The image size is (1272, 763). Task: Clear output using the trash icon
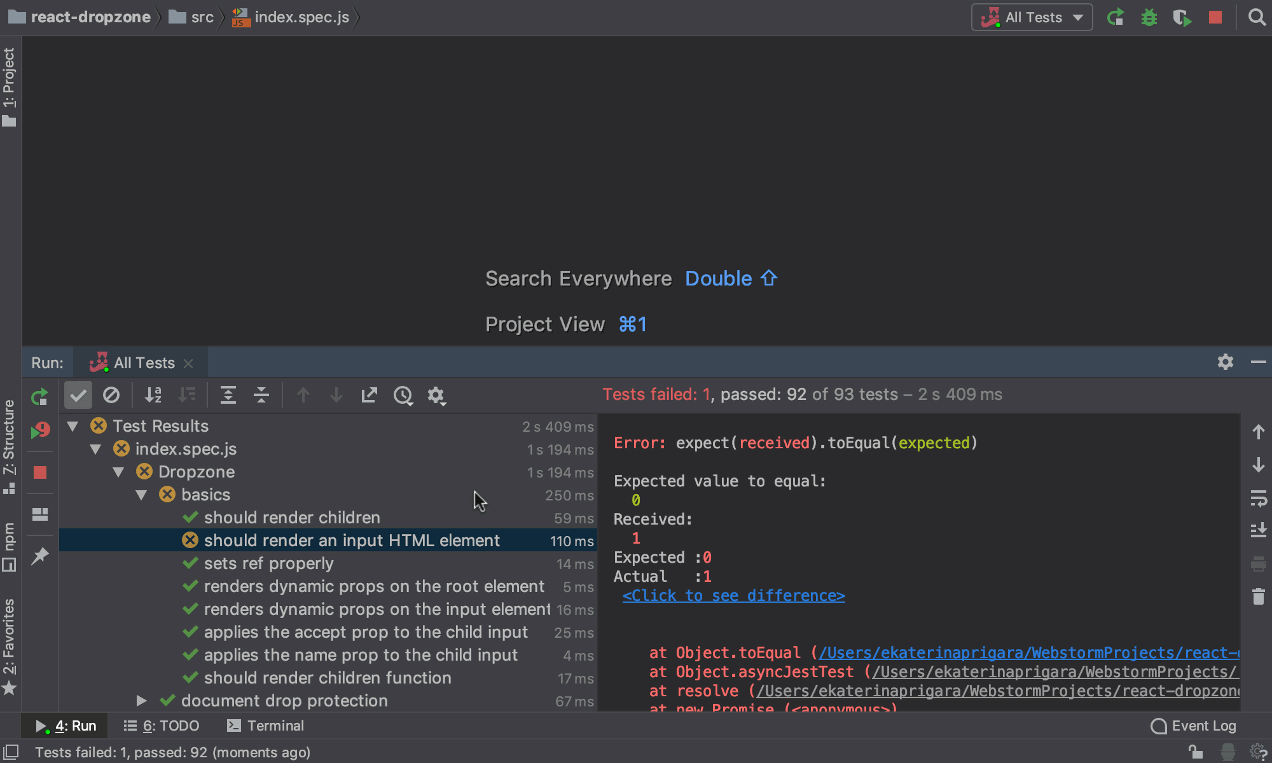click(x=1259, y=596)
